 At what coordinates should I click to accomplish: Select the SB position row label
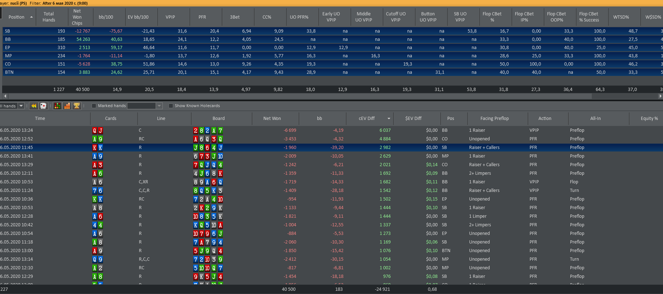point(8,31)
